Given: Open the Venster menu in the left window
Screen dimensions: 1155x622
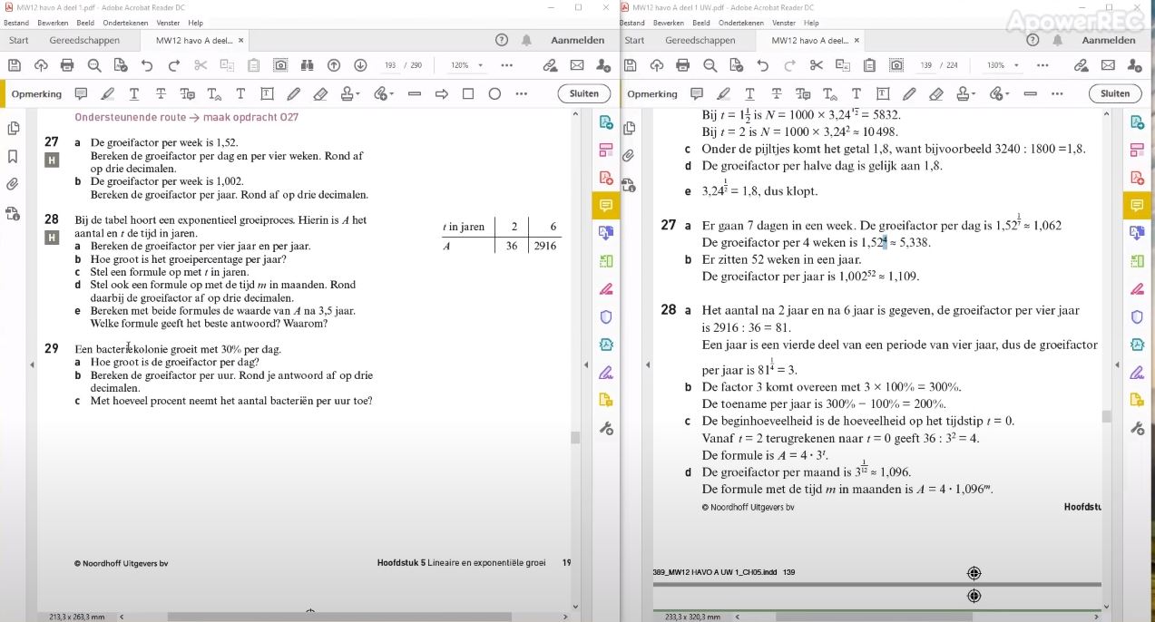Looking at the screenshot, I should (167, 23).
